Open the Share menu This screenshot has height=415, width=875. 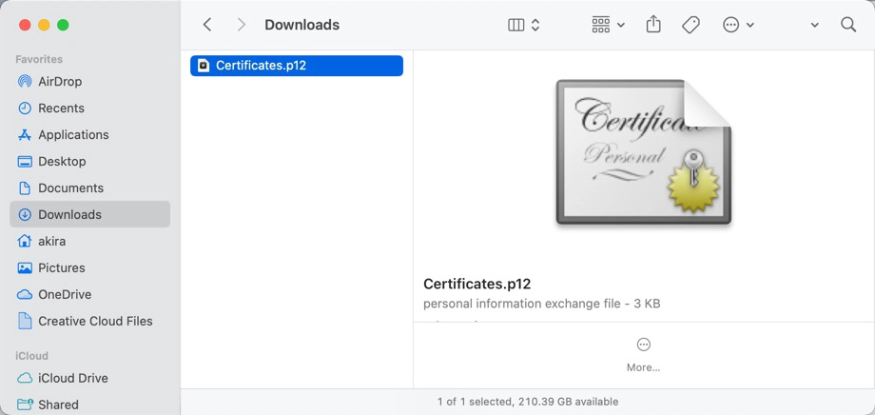653,24
